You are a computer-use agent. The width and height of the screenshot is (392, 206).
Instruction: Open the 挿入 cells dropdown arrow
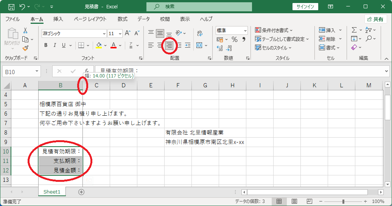point(340,30)
